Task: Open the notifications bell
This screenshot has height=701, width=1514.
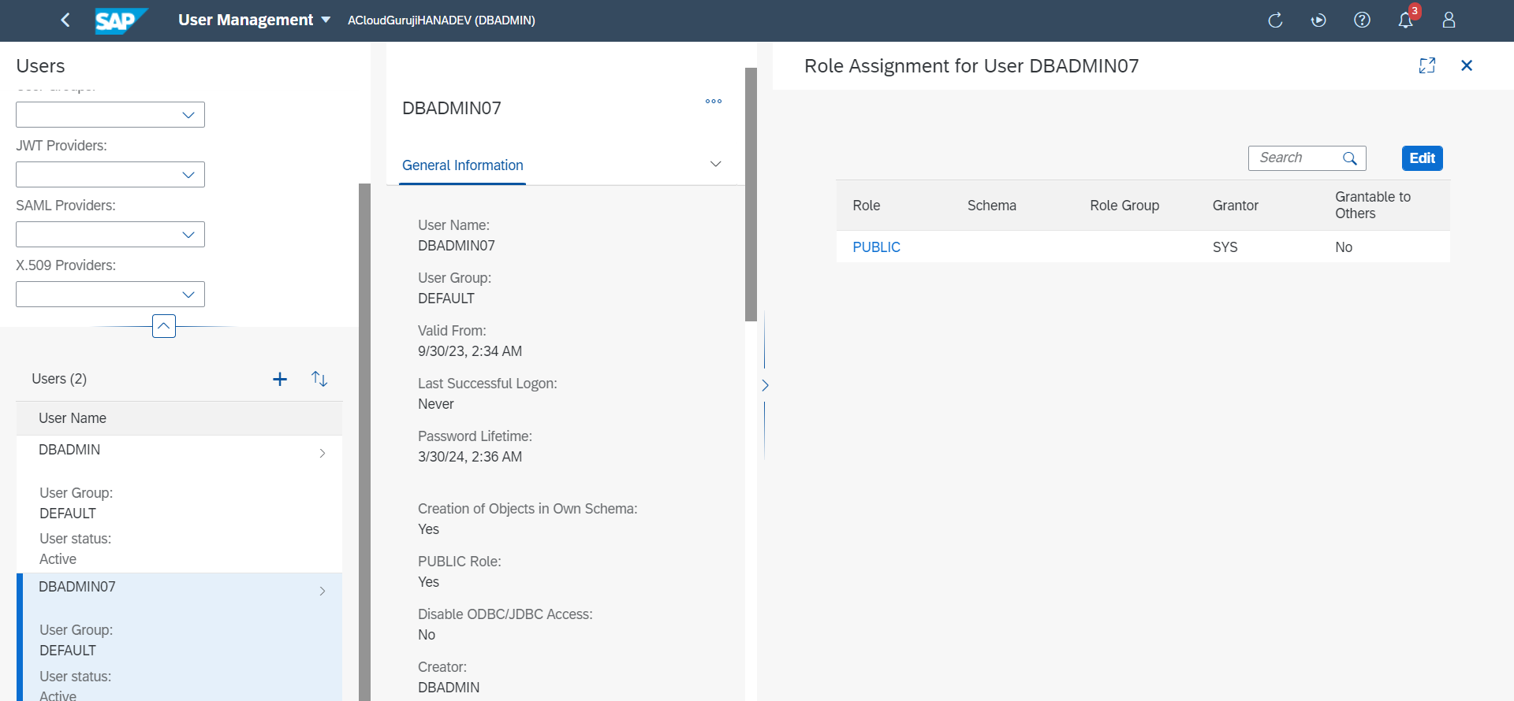Action: click(1405, 20)
